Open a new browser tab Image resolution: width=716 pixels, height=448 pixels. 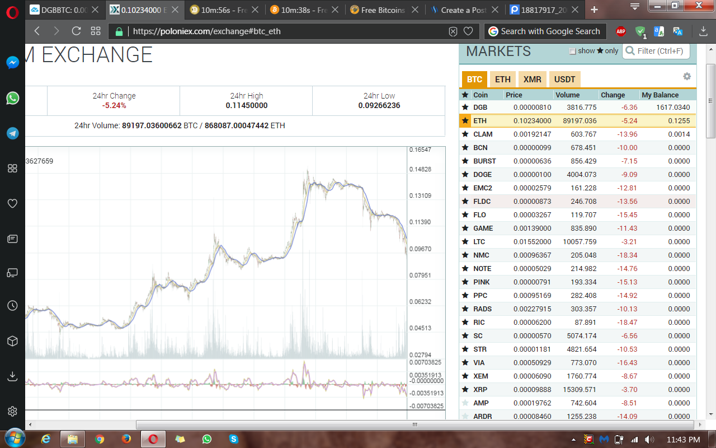click(x=594, y=10)
